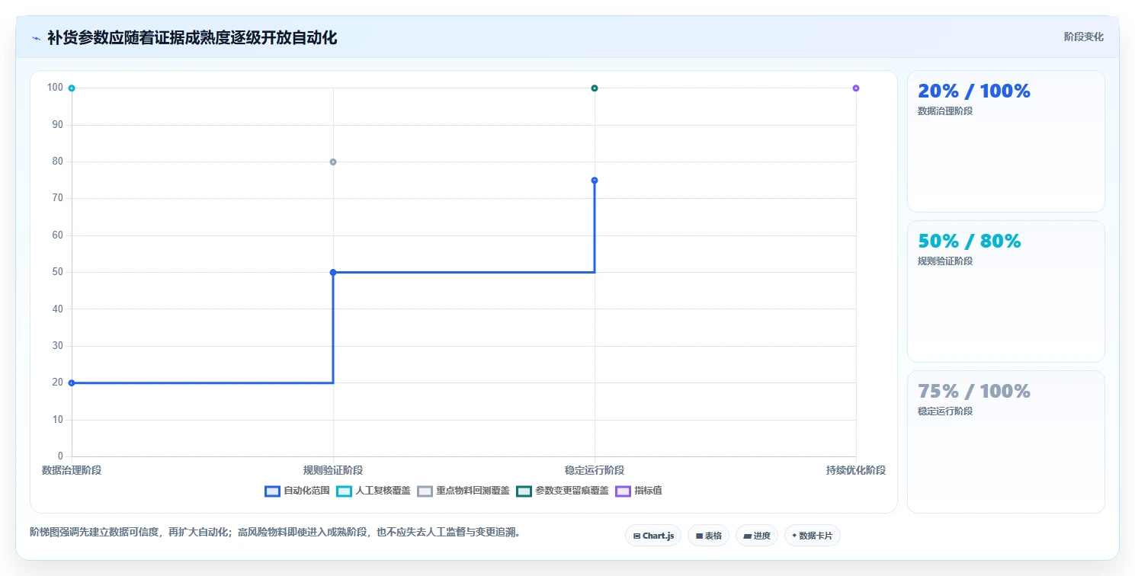Screen dimensions: 1135x576
Task: Click the chart title 补货参数应随着证据成熟度逐级开放自动化
Action: (192, 37)
